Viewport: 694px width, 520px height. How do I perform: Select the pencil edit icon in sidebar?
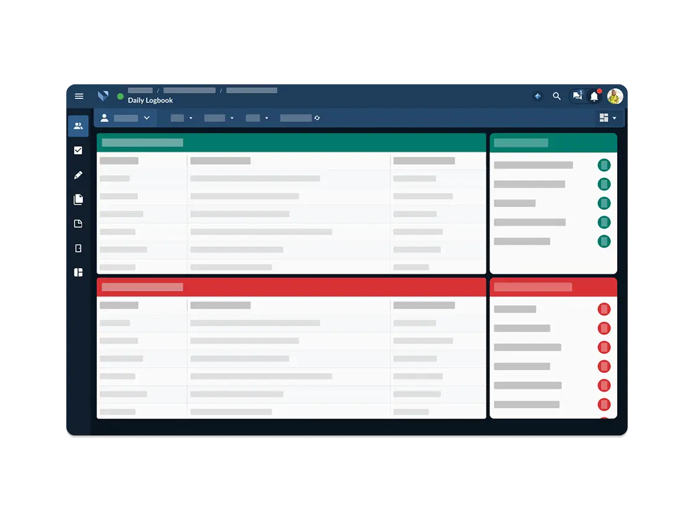[78, 175]
